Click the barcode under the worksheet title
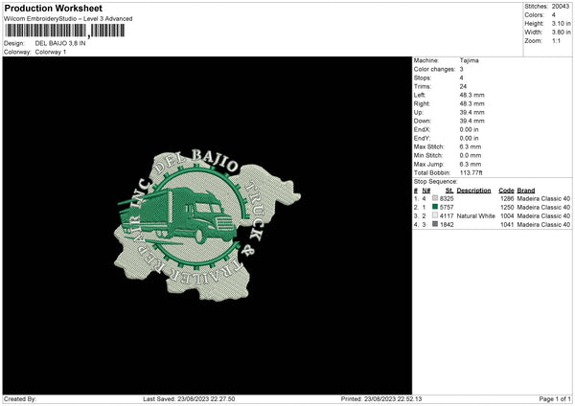The image size is (575, 406). [x=65, y=31]
